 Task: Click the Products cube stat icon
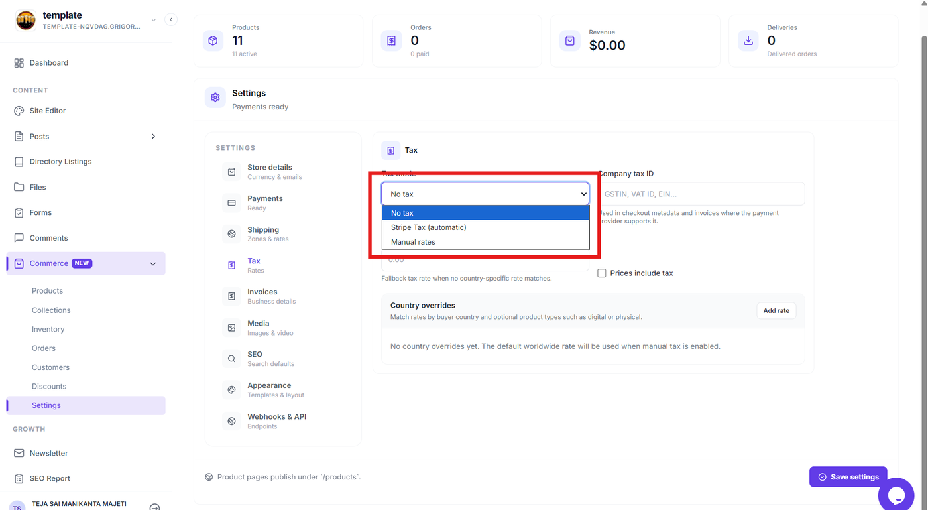[213, 40]
